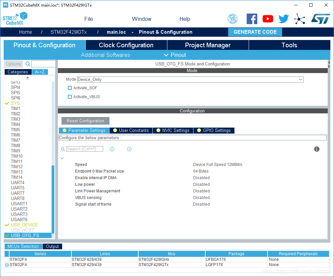Click the category list vertical scrollbar
Image resolution: width=334 pixels, height=277 pixels.
53,199
